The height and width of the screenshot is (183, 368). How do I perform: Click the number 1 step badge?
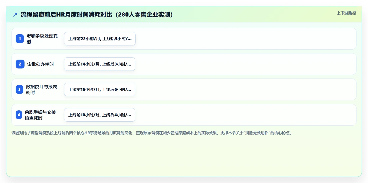(20, 39)
